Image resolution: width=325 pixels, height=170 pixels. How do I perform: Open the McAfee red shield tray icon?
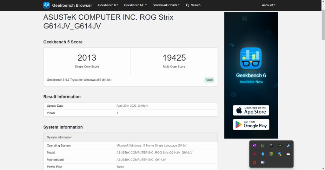(x=254, y=162)
